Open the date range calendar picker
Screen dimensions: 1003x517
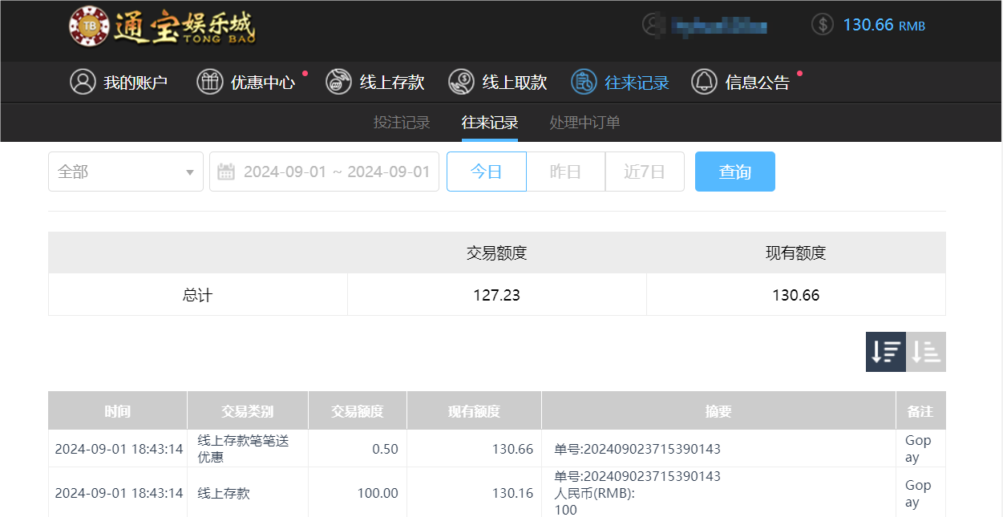[x=226, y=171]
